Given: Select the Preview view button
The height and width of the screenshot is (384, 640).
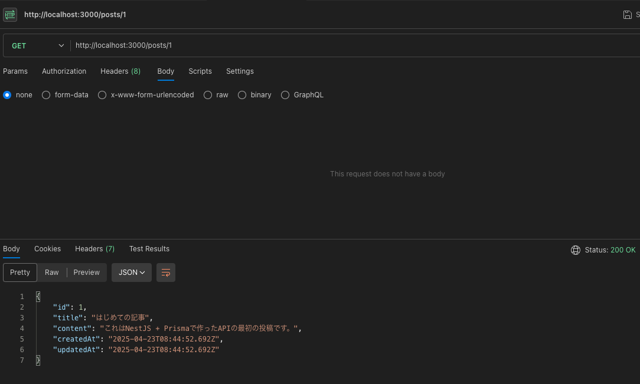Looking at the screenshot, I should pos(87,273).
